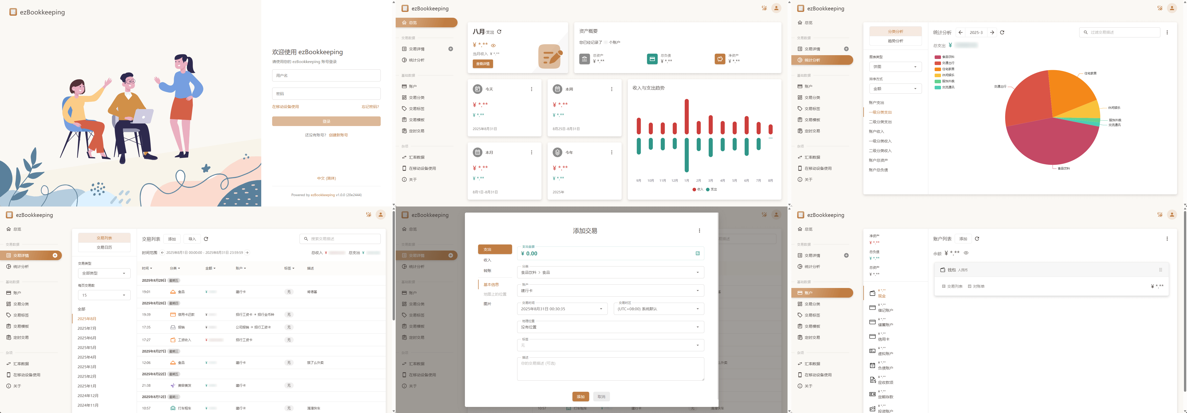This screenshot has width=1187, height=413.
Task: Toggle 支出 series in trend chart legend
Action: coord(711,190)
